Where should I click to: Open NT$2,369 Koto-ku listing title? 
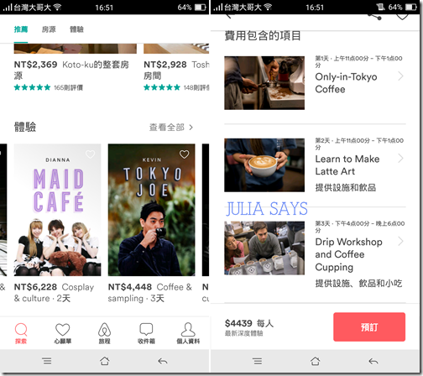click(71, 70)
